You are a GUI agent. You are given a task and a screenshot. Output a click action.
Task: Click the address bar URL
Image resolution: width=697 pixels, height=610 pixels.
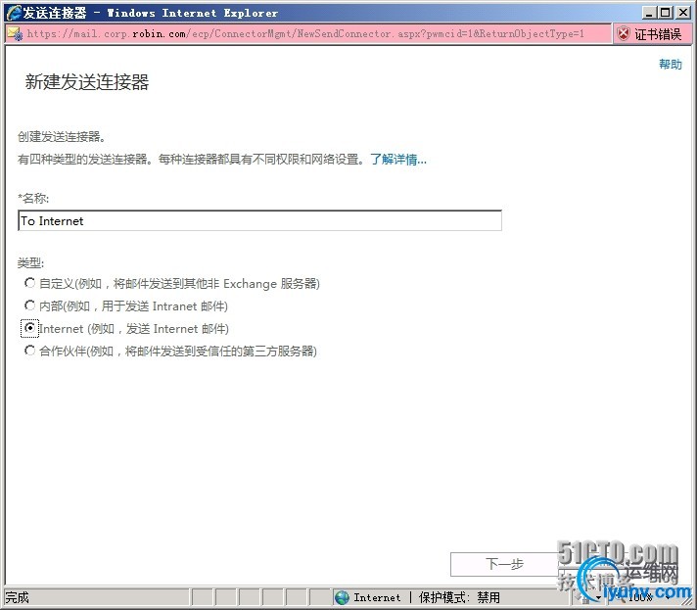[305, 34]
